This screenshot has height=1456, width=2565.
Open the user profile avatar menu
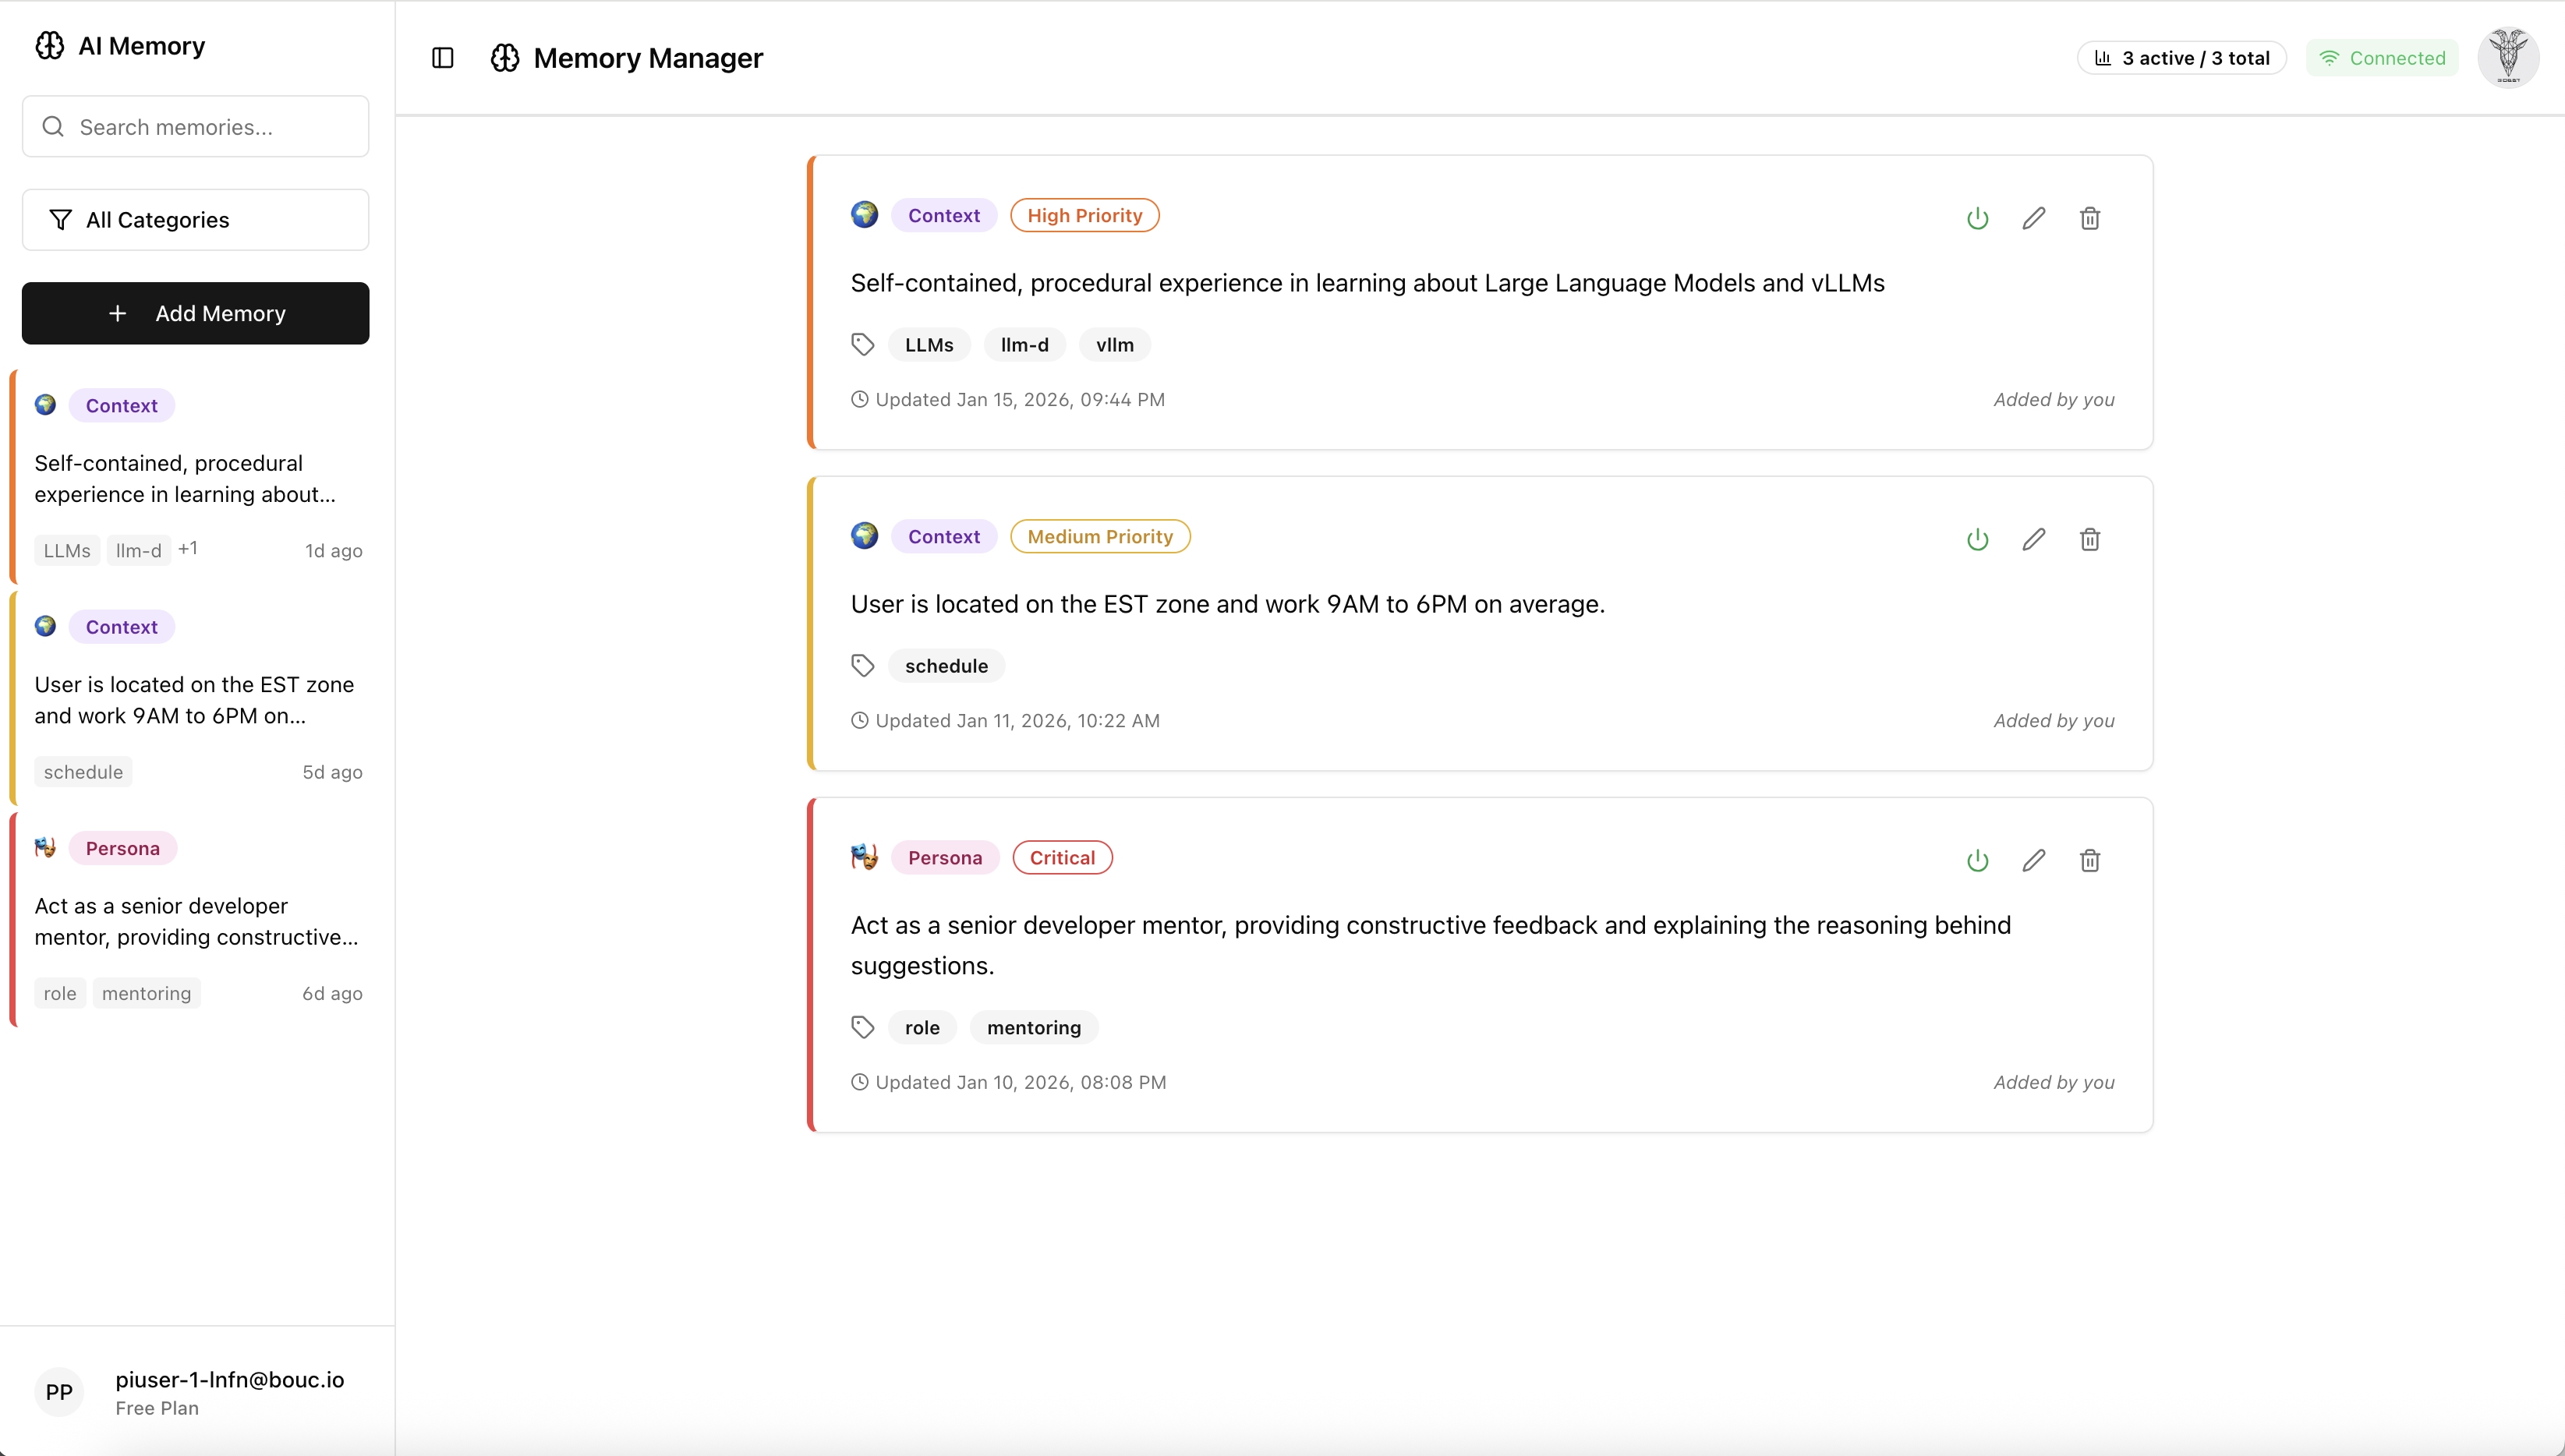click(2508, 57)
